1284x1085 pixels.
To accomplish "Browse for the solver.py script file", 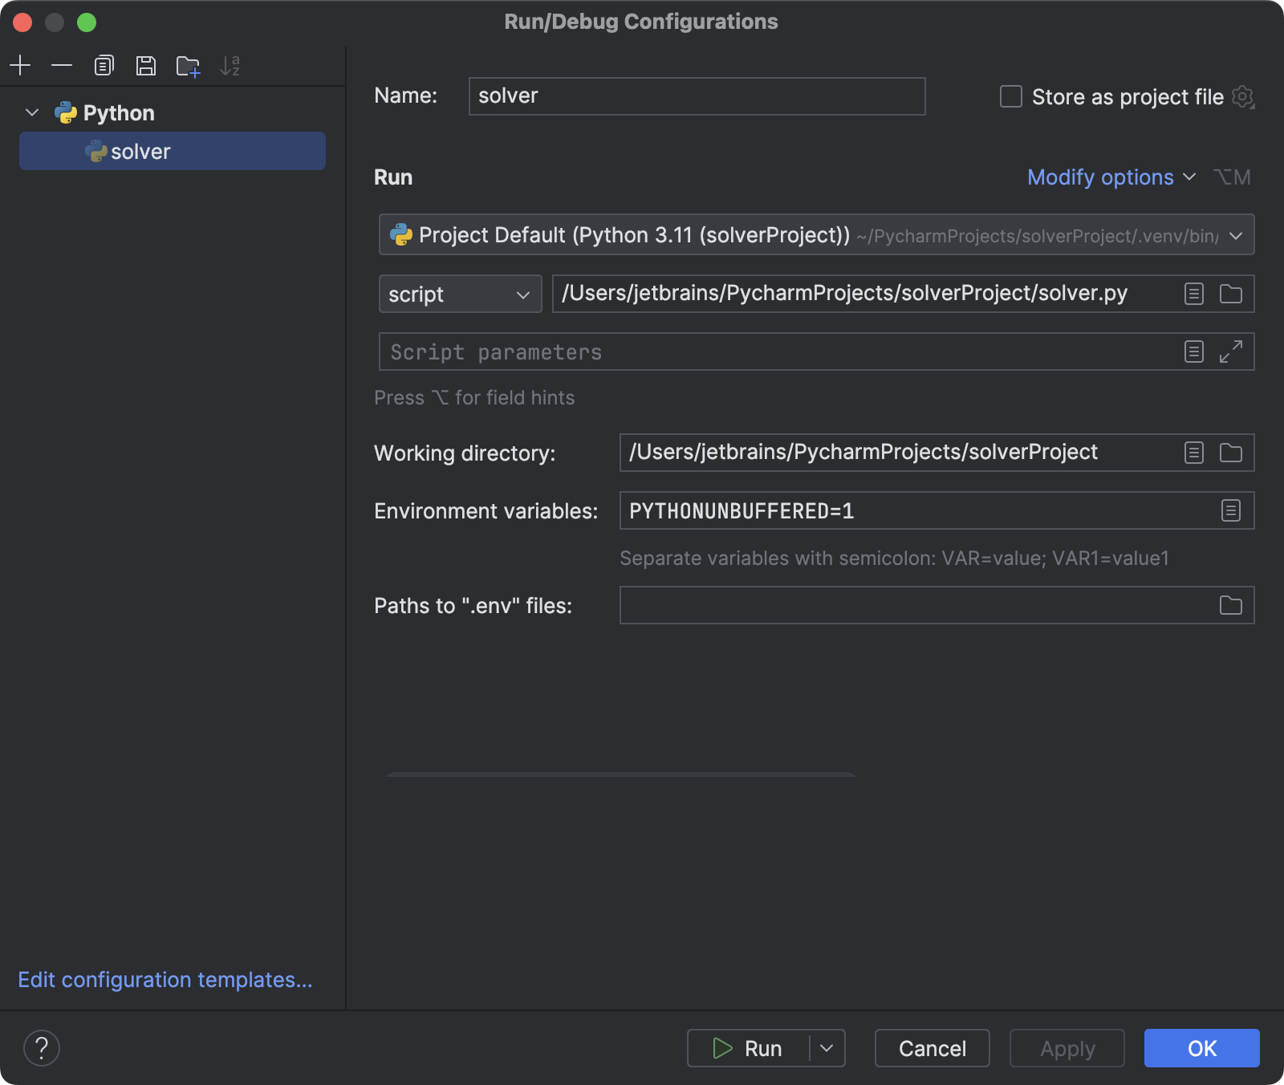I will pos(1232,294).
